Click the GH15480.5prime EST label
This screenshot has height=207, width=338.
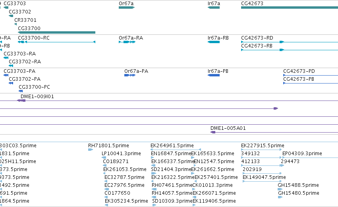pyautogui.click(x=299, y=193)
